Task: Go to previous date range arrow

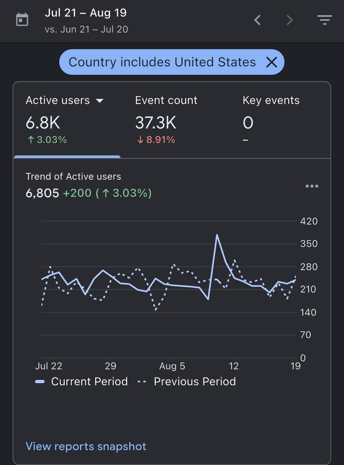Action: 257,20
